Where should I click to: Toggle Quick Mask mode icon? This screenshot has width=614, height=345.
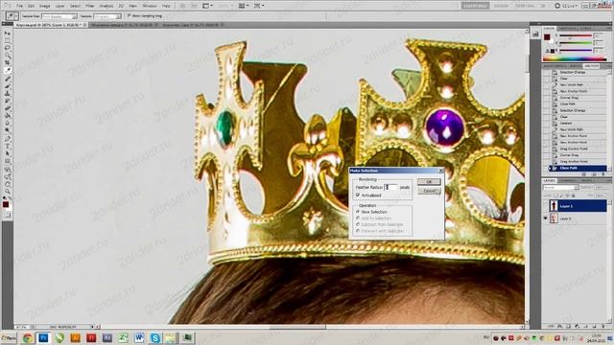(8, 215)
